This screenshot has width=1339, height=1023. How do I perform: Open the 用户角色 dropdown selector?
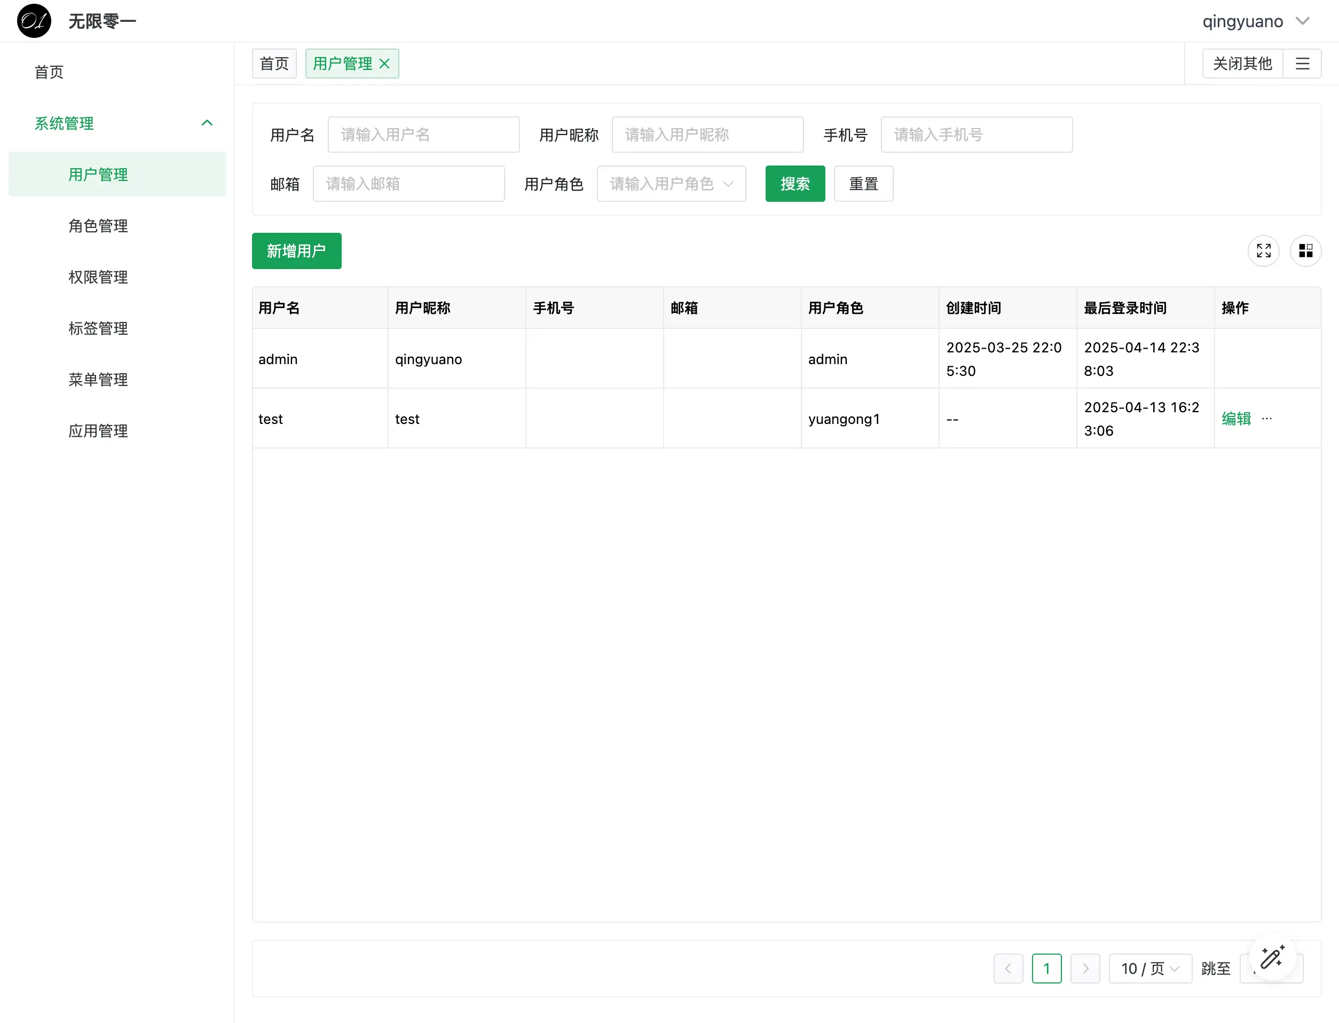point(671,184)
